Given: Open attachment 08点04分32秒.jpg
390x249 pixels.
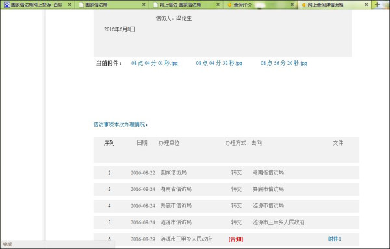Looking at the screenshot, I should [219, 63].
